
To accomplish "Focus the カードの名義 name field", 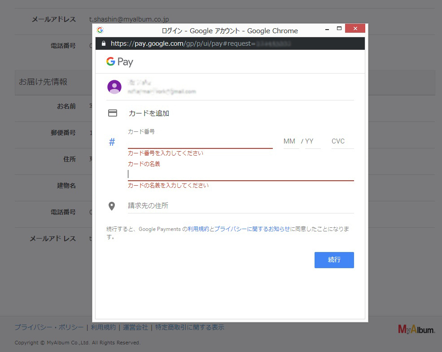I will pyautogui.click(x=241, y=174).
